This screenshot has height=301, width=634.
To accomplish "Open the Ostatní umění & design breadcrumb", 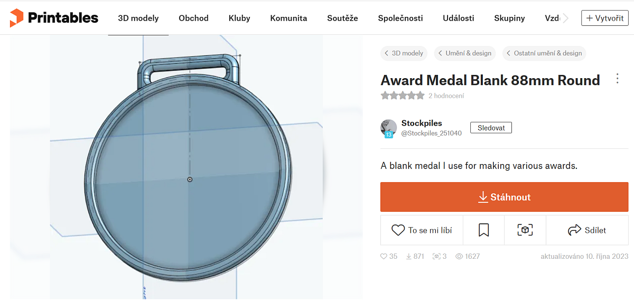I will (544, 53).
